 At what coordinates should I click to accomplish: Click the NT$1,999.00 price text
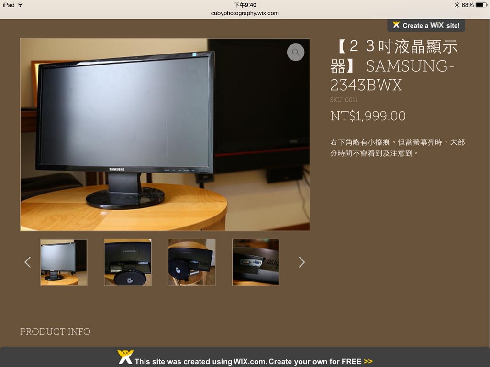[367, 116]
